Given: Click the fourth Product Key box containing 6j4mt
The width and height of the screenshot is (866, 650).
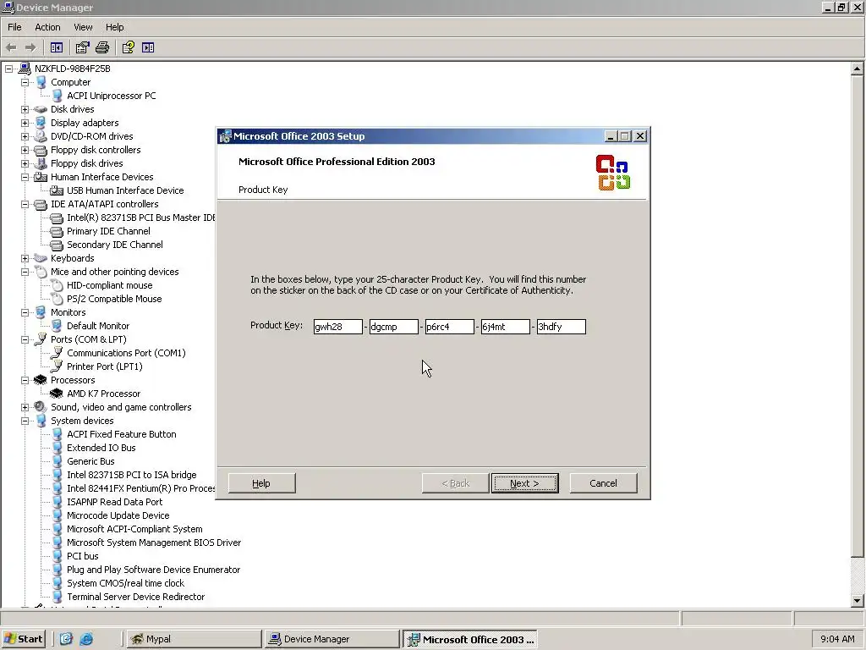Looking at the screenshot, I should tap(506, 327).
